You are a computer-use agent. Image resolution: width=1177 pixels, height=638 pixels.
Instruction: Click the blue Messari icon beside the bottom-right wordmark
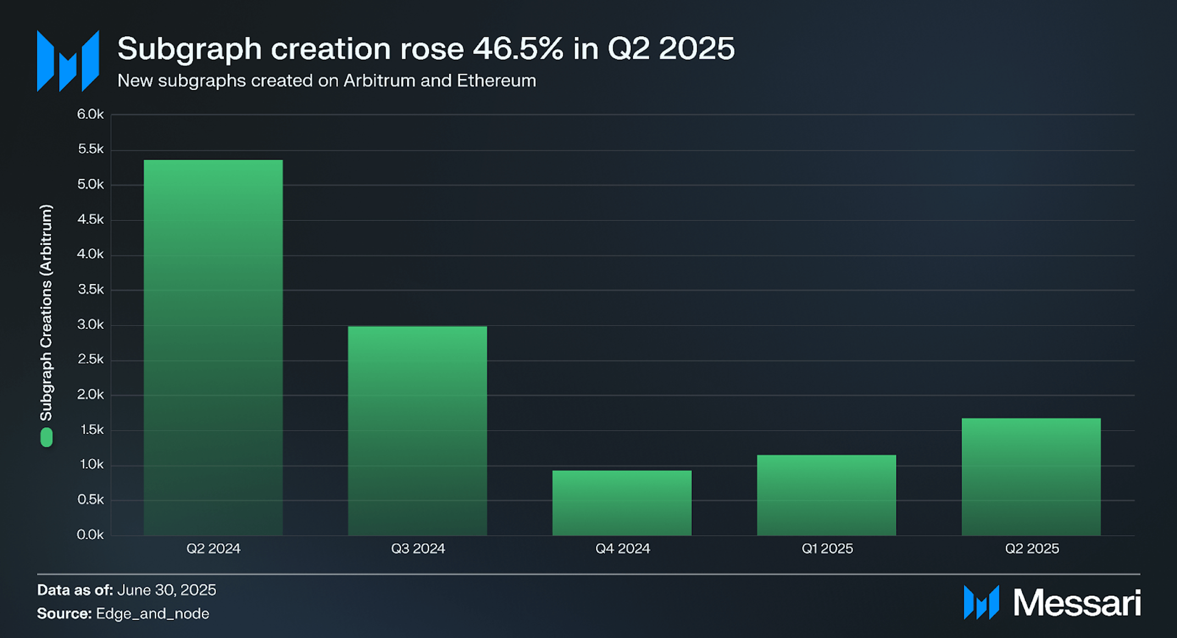point(981,602)
